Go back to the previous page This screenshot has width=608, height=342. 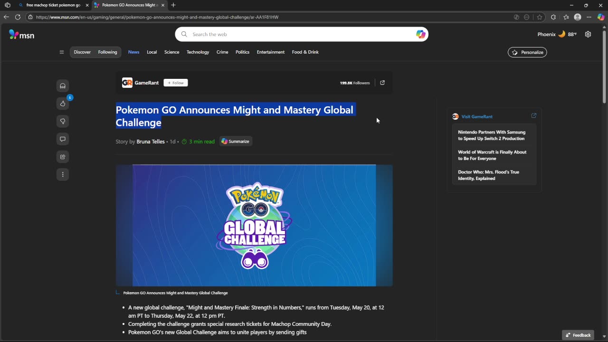pyautogui.click(x=6, y=17)
